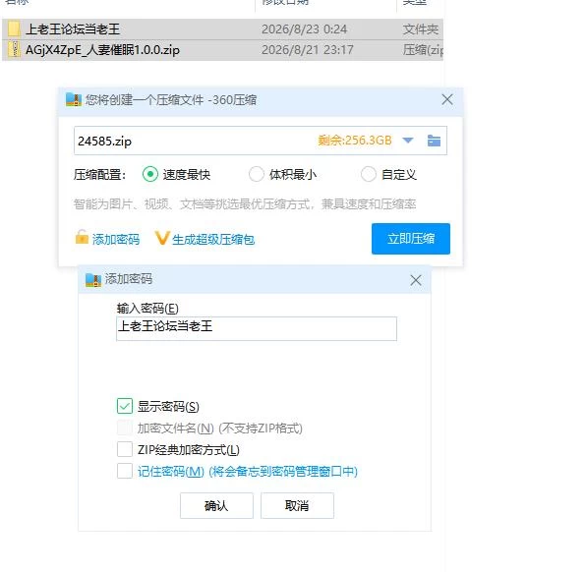Image resolution: width=585 pixels, height=572 pixels.
Task: Click the orange V super-archive icon
Action: pos(162,238)
